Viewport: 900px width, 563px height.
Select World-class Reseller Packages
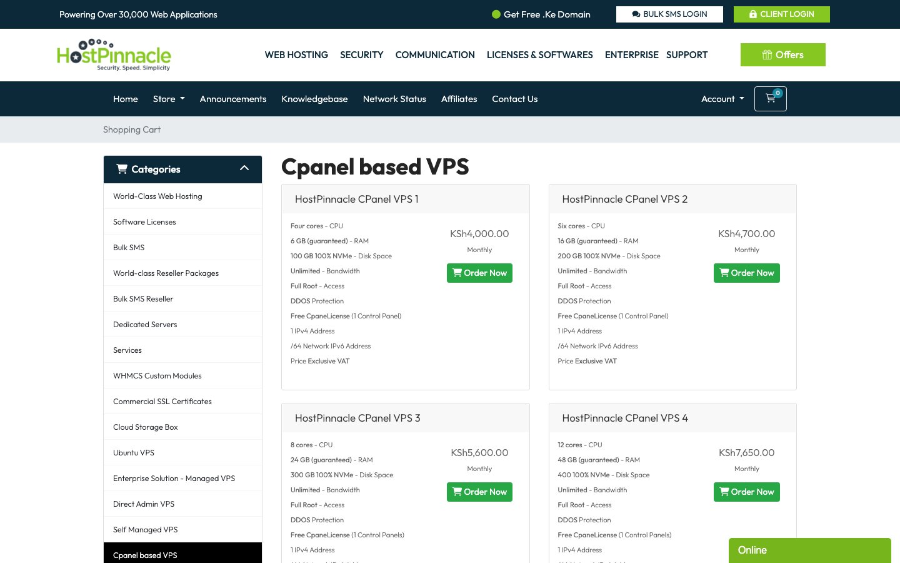click(x=182, y=273)
